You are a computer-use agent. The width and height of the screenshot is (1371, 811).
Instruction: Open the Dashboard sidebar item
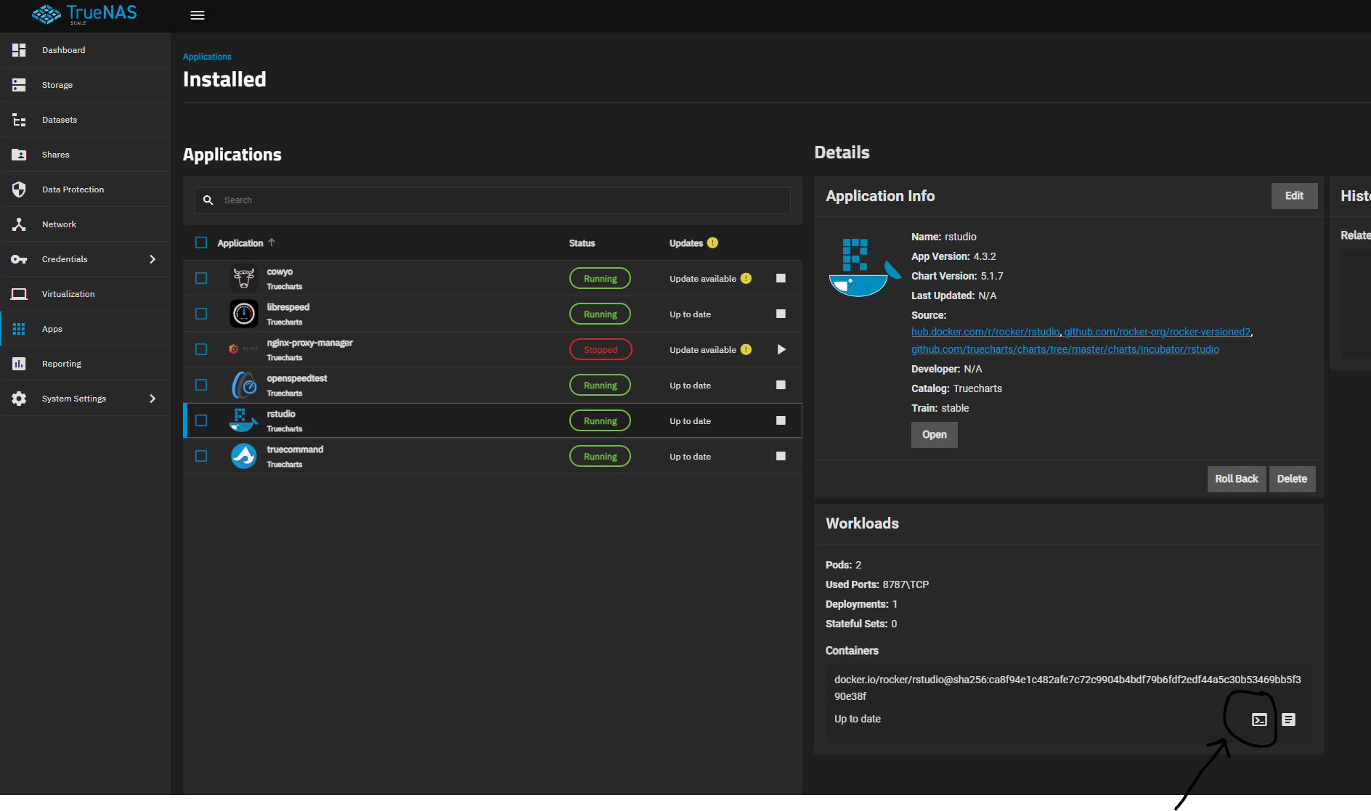(x=86, y=50)
